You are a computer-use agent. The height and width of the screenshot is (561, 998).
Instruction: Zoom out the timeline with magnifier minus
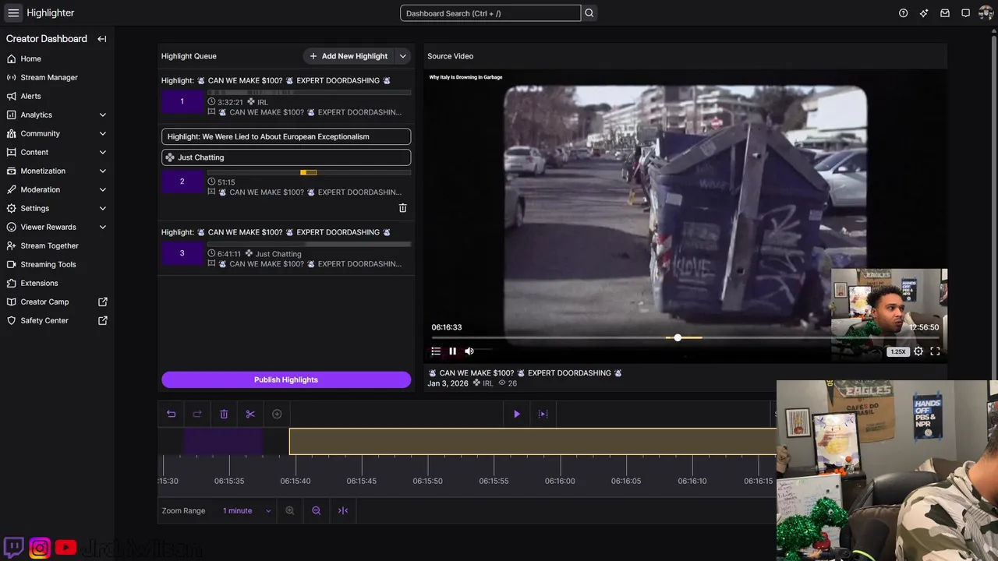pos(317,510)
